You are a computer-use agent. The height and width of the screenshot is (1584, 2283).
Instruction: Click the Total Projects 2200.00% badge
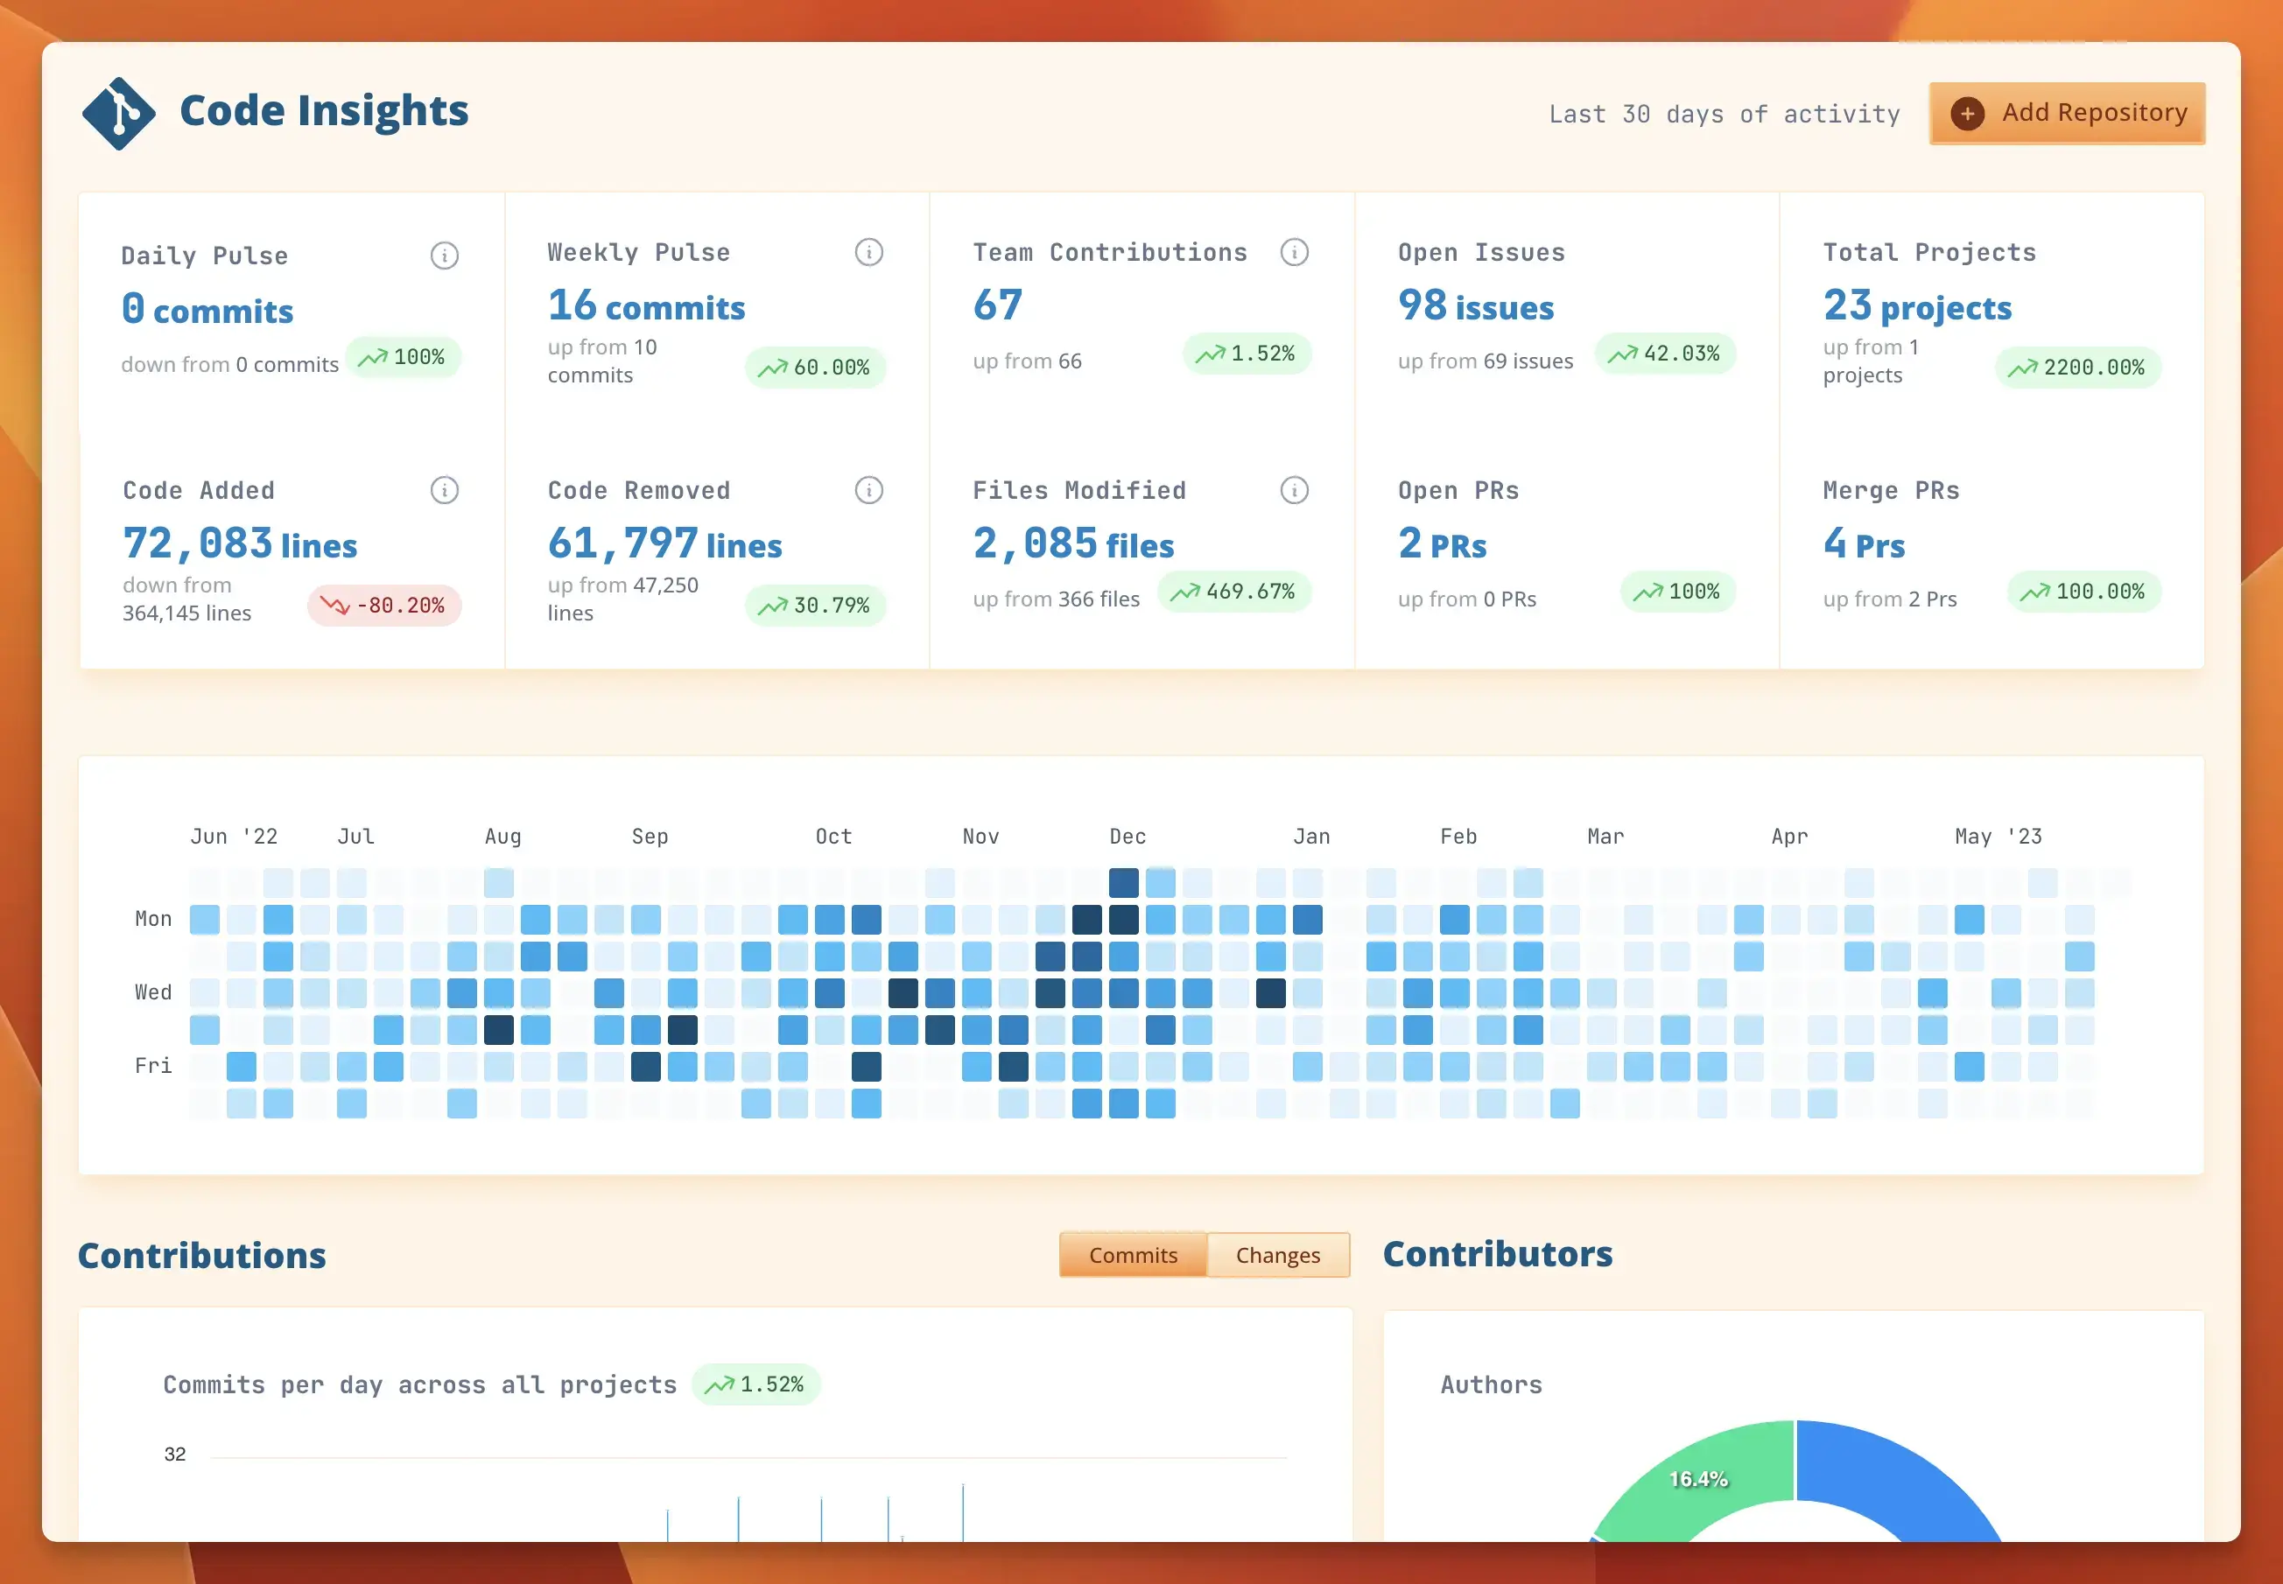tap(2077, 368)
